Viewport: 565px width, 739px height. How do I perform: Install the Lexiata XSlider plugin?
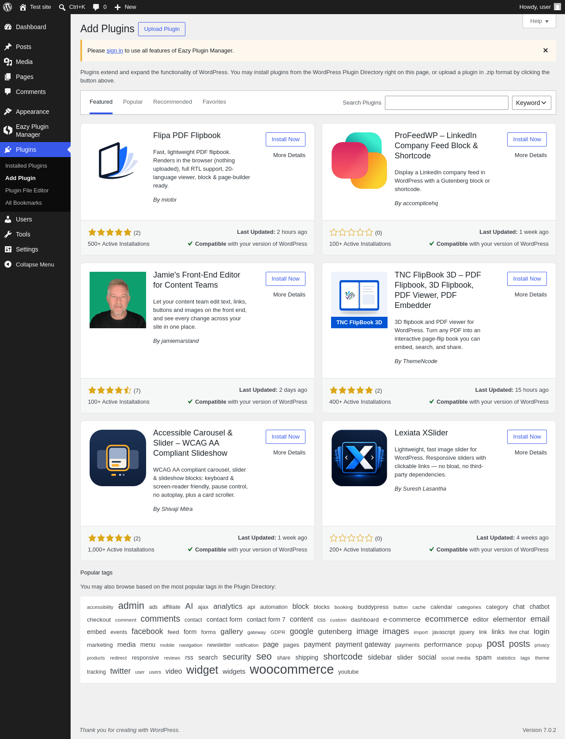(527, 437)
